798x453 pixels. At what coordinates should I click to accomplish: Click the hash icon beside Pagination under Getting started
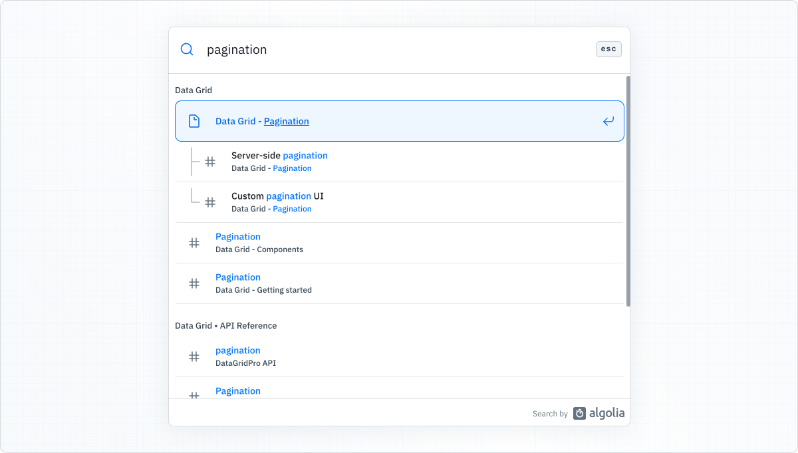click(194, 283)
